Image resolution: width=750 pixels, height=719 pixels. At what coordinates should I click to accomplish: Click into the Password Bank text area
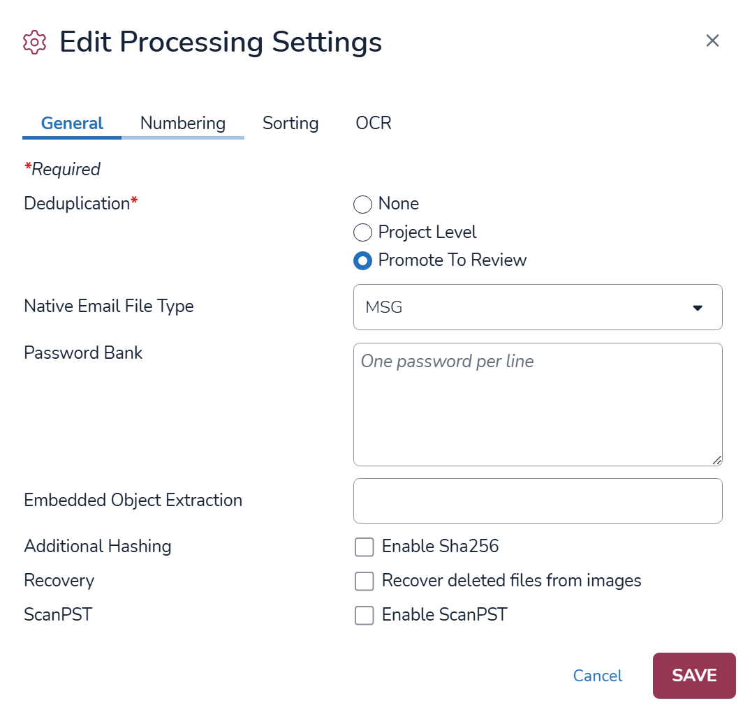pyautogui.click(x=537, y=405)
